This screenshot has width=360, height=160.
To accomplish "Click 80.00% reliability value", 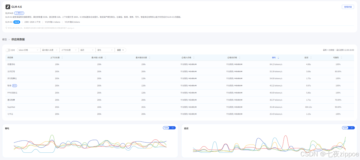I will coord(338,71).
